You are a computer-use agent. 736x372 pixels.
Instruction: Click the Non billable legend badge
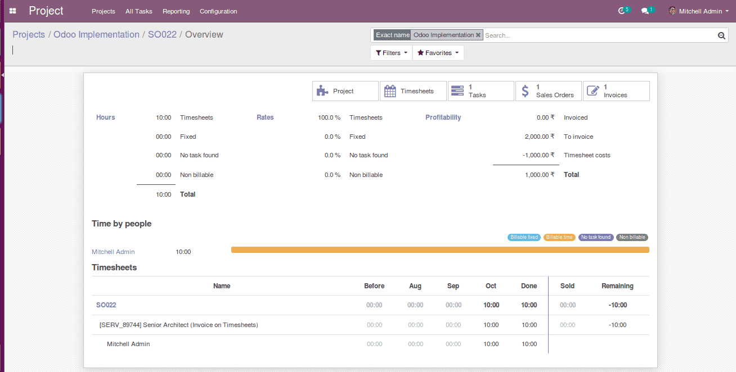[x=632, y=237]
